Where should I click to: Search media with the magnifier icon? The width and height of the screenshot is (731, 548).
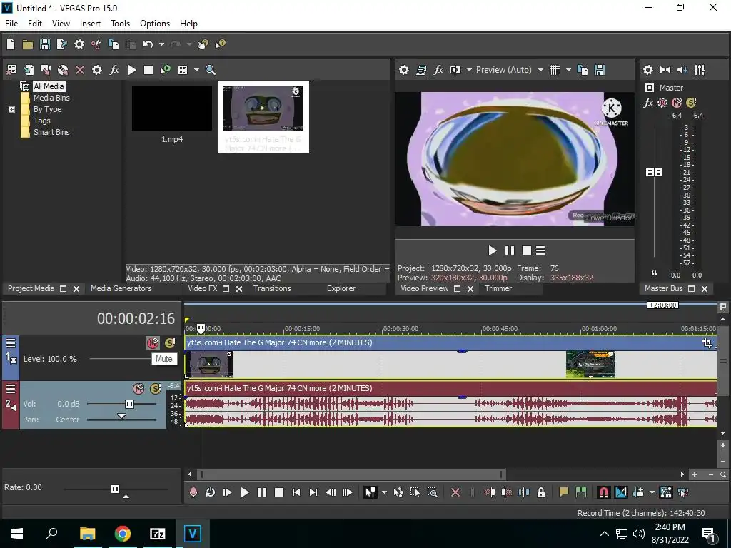tap(211, 70)
